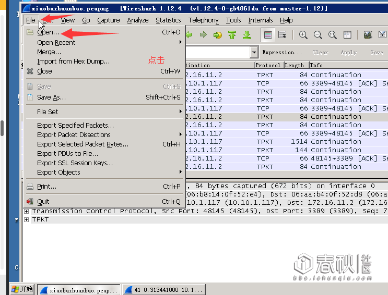This screenshot has width=388, height=295.
Task: Toggle auto scroll in live capture icon
Action: (283, 35)
